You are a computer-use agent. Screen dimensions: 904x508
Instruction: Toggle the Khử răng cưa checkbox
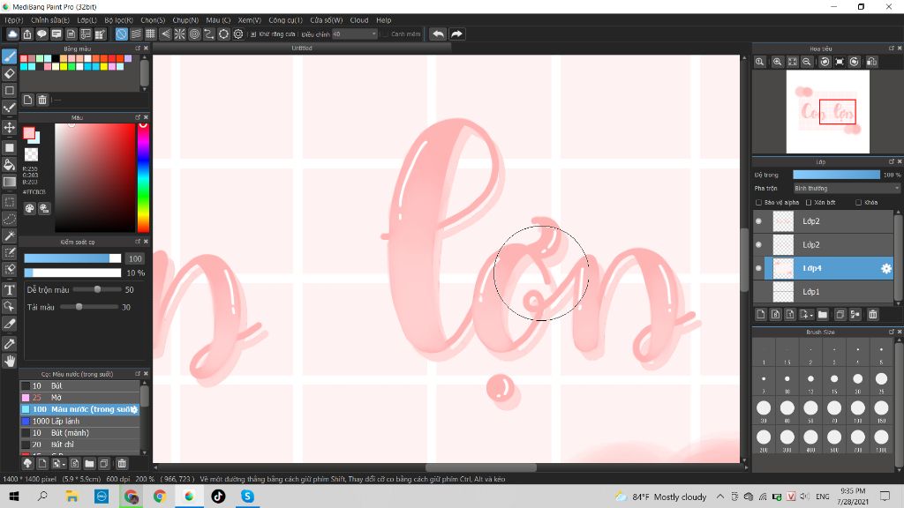point(253,34)
